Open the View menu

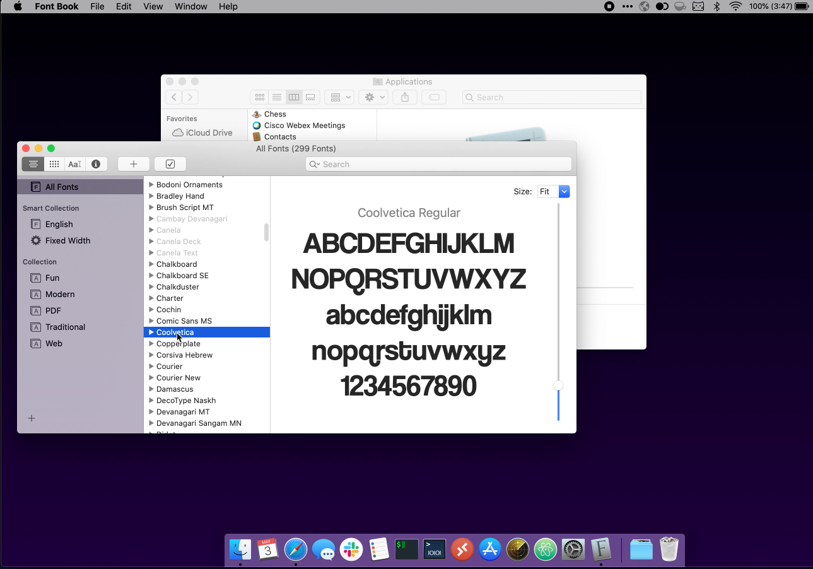(153, 6)
